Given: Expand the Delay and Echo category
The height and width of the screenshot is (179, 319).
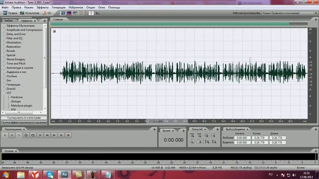Looking at the screenshot, I should coord(4,34).
